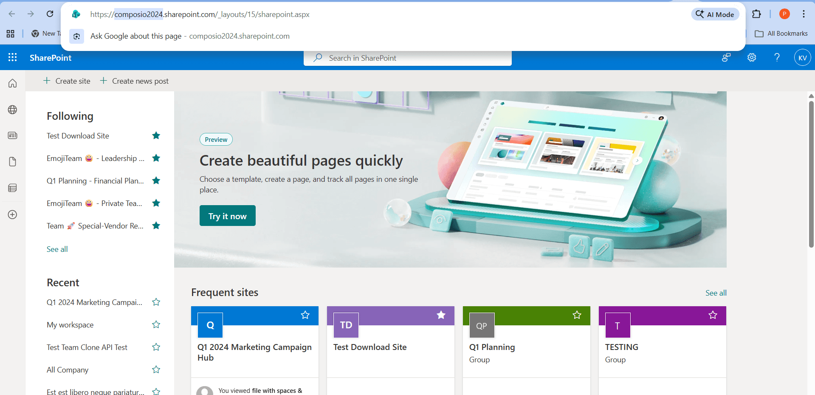Toggle star on Q1 Planning card
Viewport: 815px width, 395px height.
(577, 315)
